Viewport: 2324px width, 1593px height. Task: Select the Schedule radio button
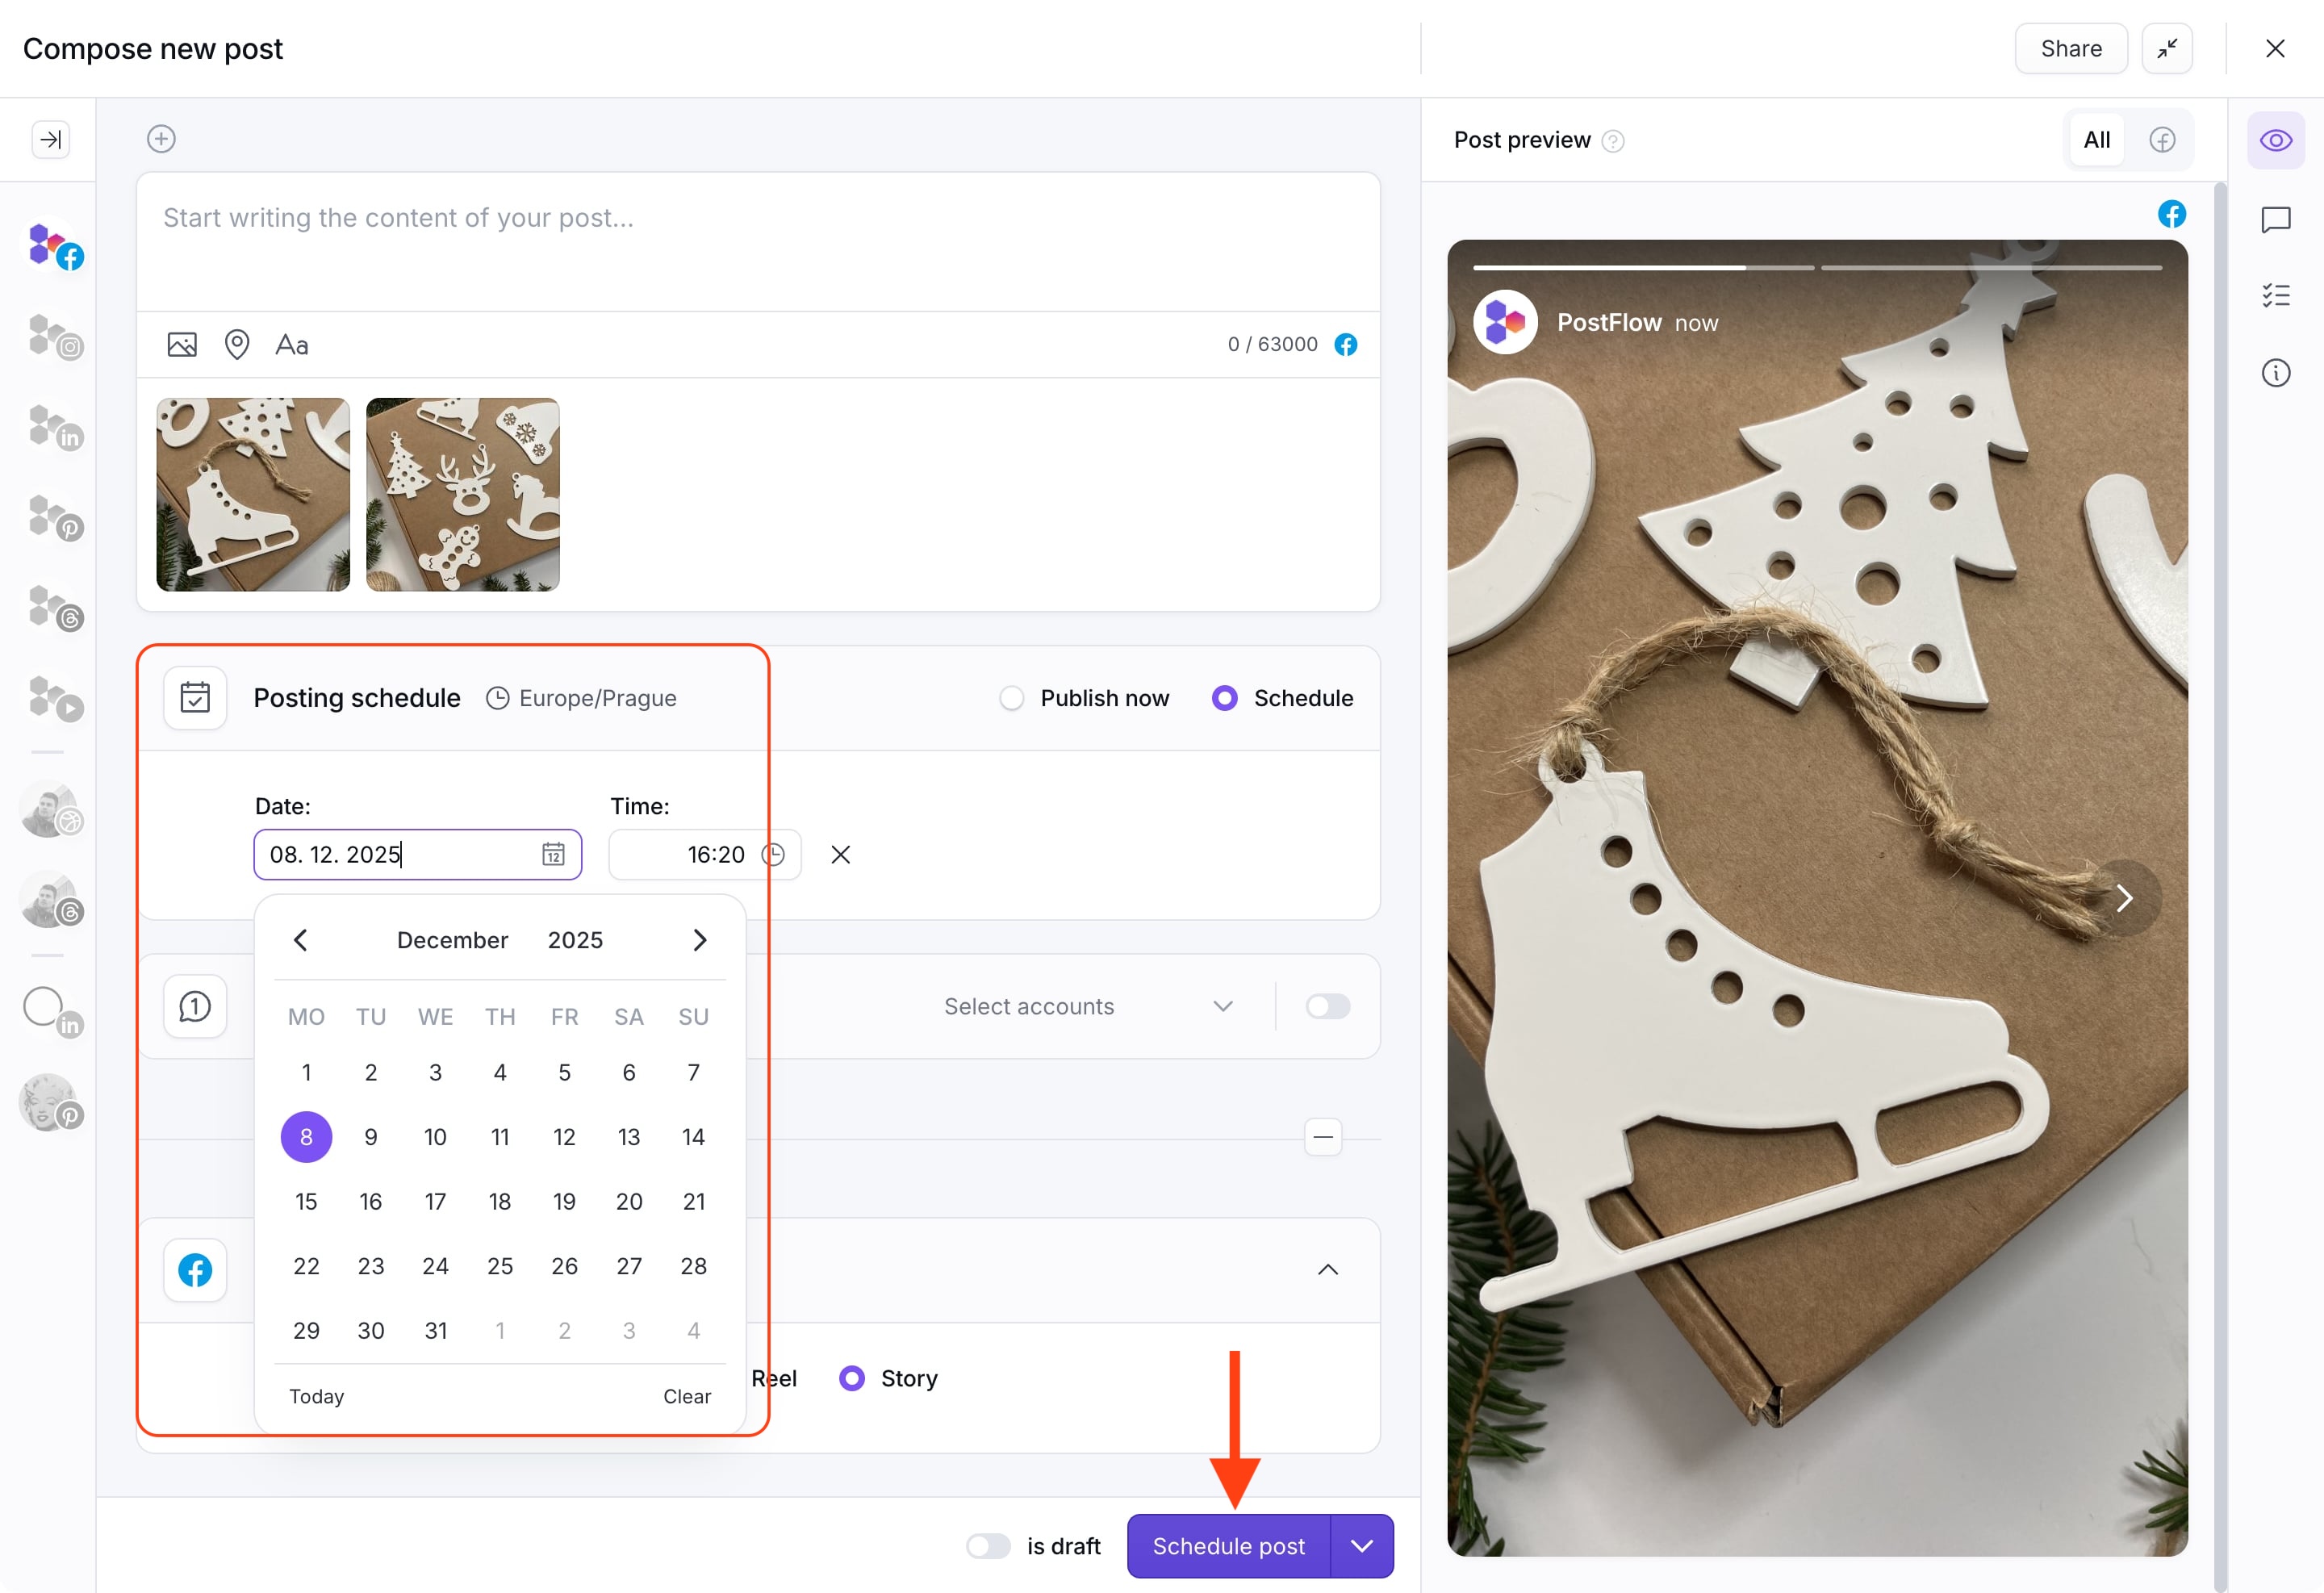point(1224,696)
